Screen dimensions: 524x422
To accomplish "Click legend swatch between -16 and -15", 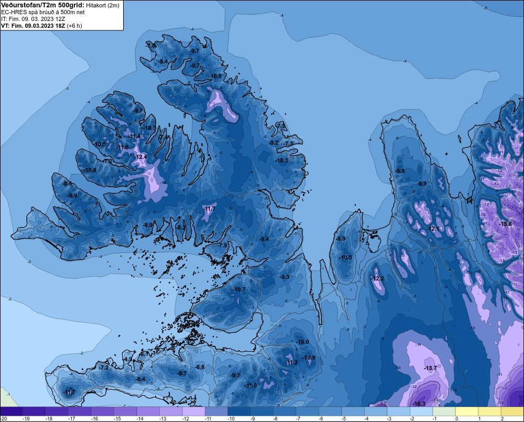I will click(103, 412).
